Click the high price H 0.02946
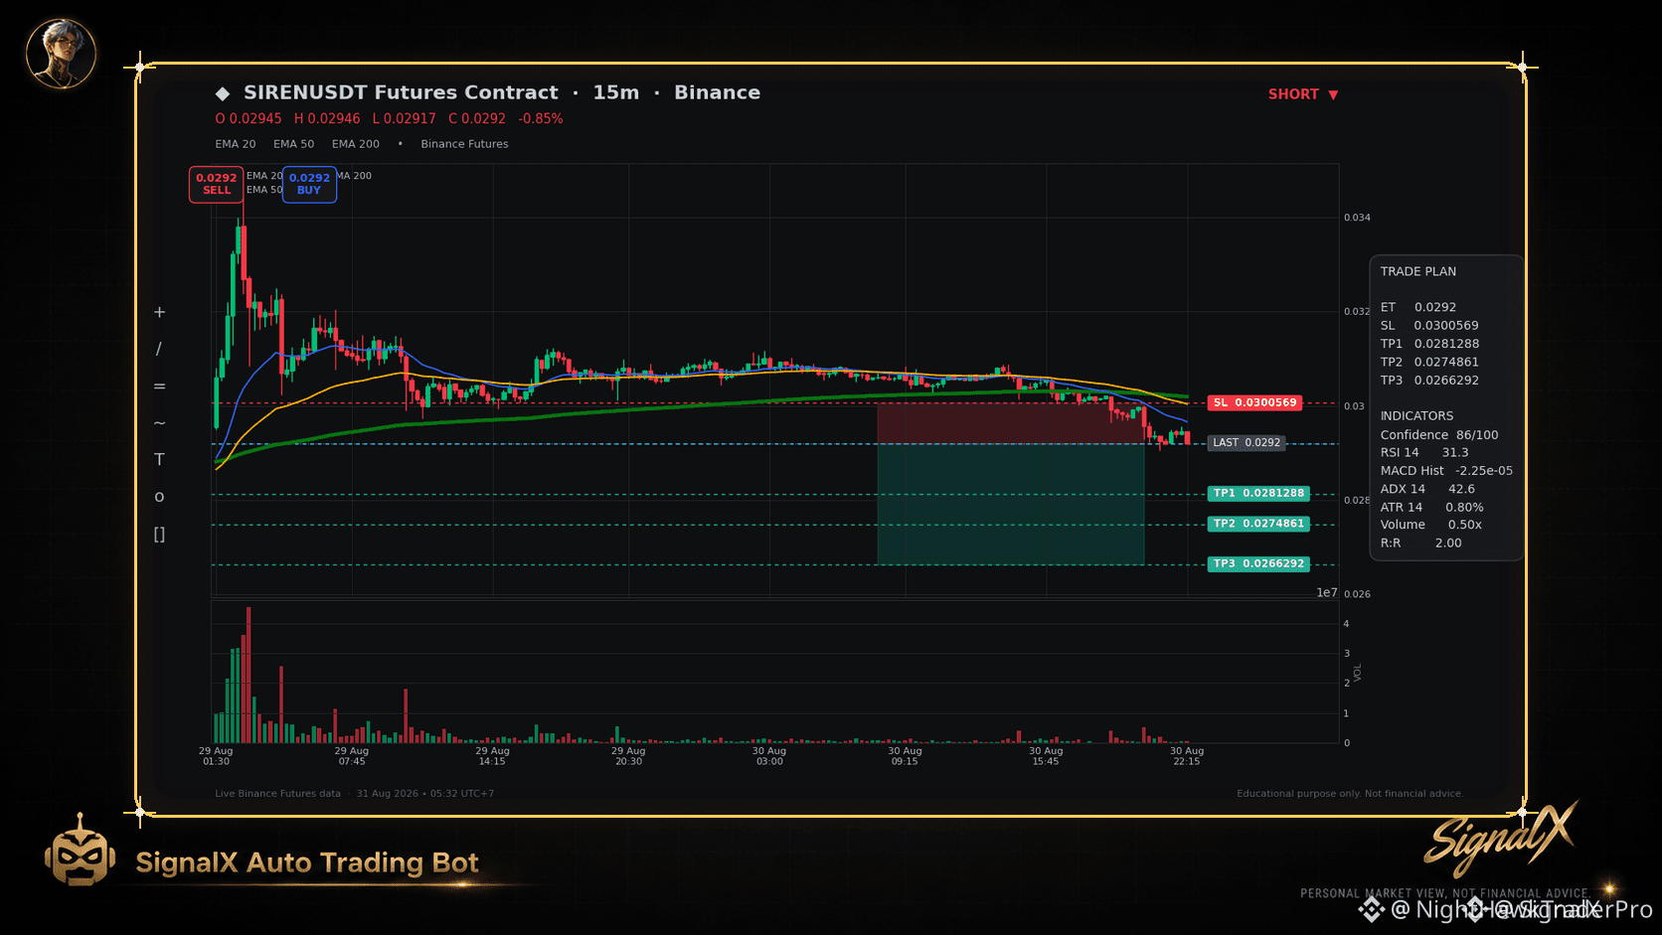The height and width of the screenshot is (935, 1662). [327, 118]
